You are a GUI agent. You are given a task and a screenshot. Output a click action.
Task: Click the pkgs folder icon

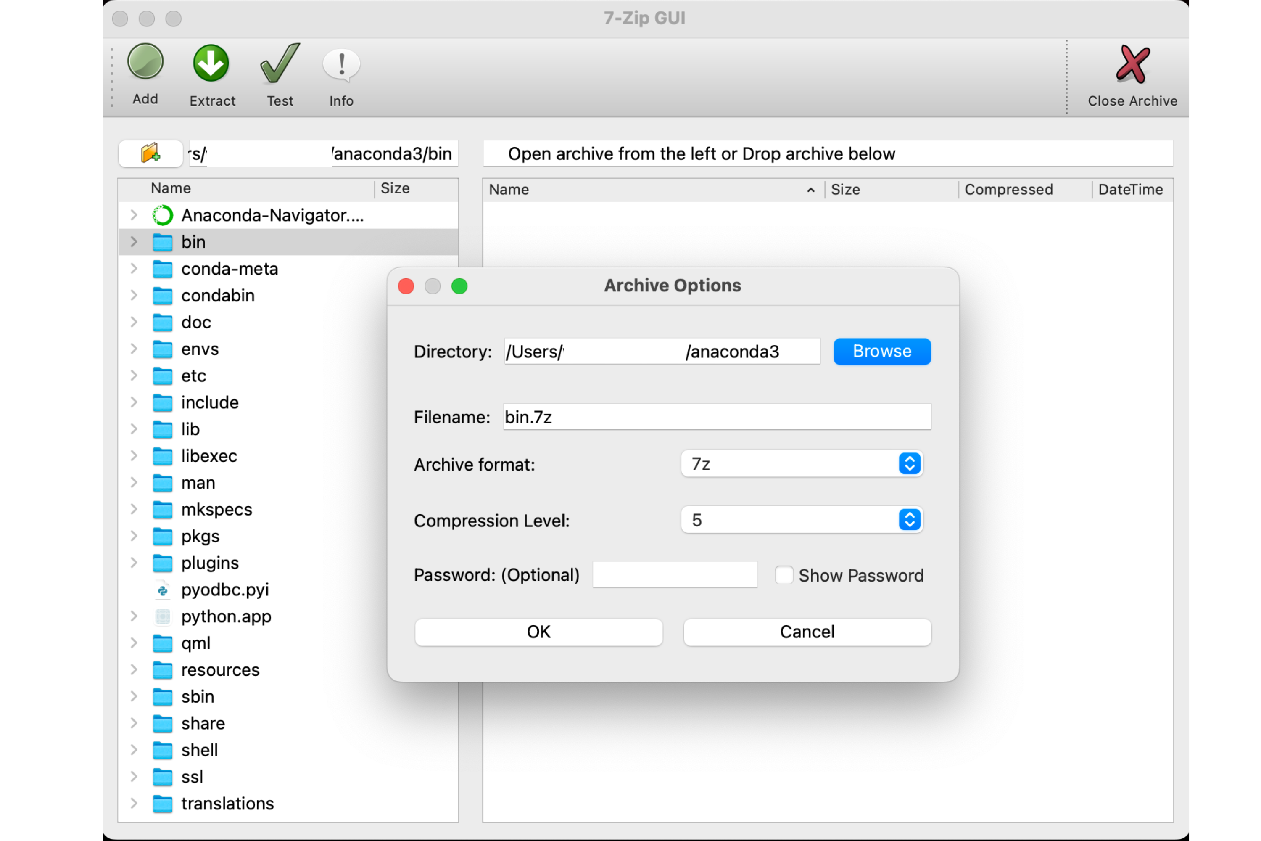coord(162,536)
